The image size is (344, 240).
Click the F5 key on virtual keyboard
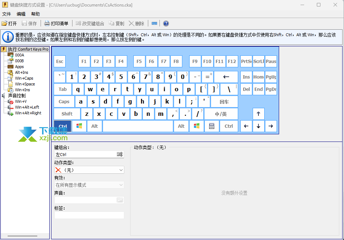coord(139,62)
